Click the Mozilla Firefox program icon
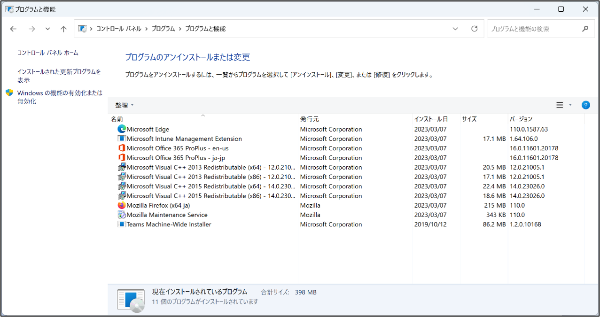 (122, 205)
